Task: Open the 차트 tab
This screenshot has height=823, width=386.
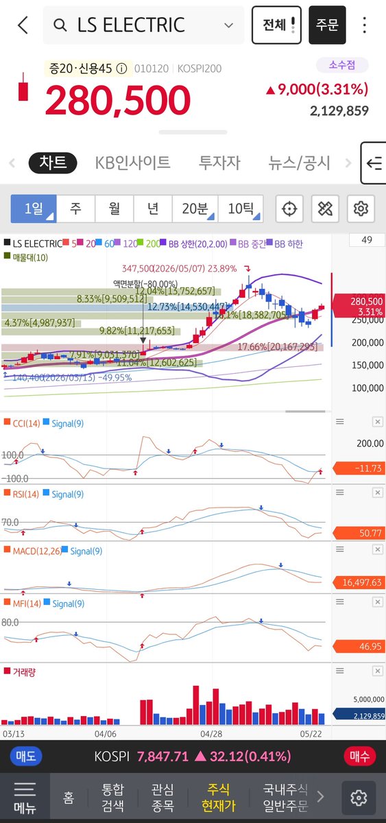Action: tap(53, 163)
